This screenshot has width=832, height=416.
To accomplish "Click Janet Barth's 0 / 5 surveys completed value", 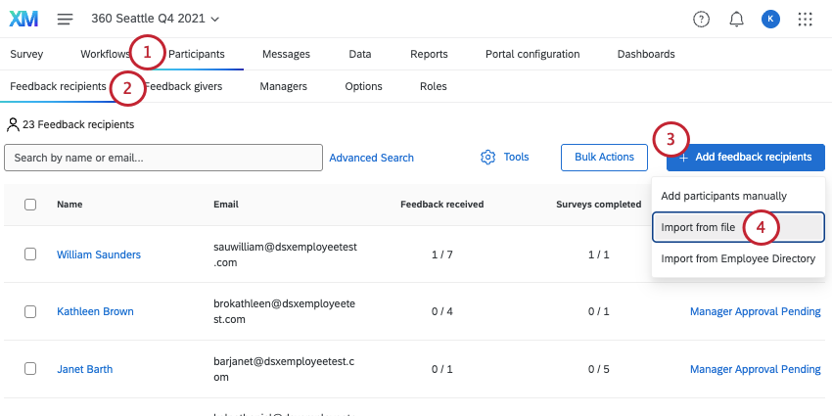I will tap(598, 369).
